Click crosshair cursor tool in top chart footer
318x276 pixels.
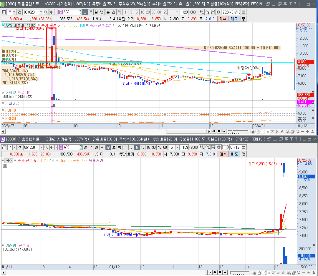coord(268,132)
